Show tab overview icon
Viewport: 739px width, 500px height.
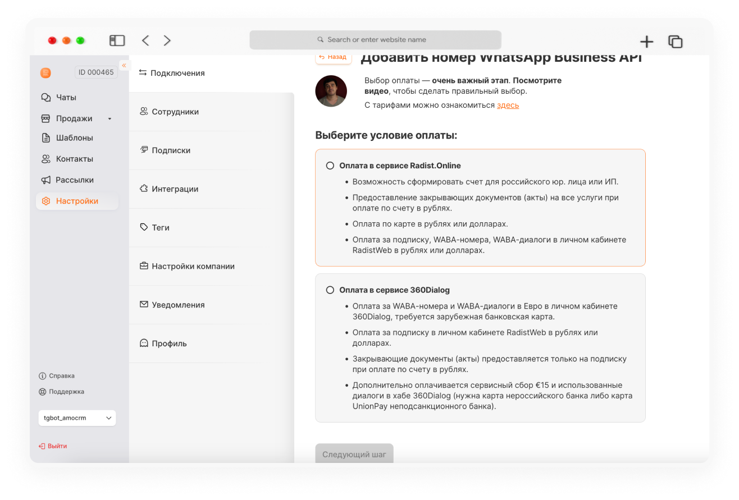675,42
